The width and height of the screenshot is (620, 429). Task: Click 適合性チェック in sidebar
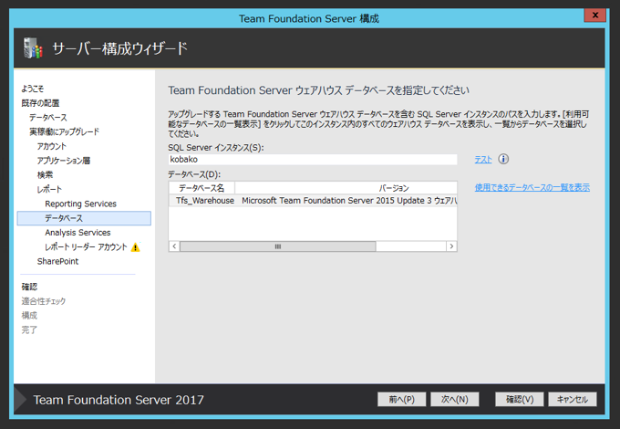[x=44, y=301]
